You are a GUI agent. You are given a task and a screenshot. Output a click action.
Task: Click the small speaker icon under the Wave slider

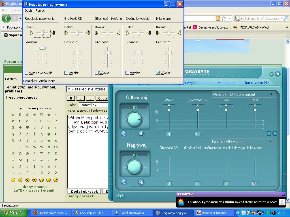(169, 134)
